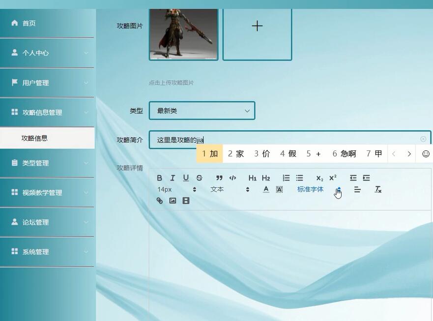Insert a blockquote in the editor

pos(218,177)
